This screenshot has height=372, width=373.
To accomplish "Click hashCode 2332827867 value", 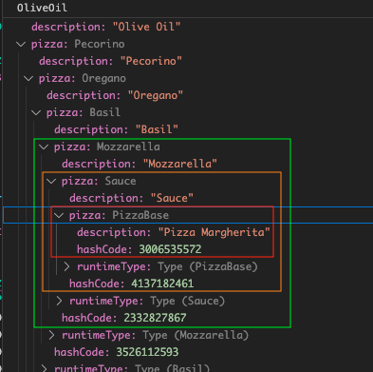I will [155, 318].
